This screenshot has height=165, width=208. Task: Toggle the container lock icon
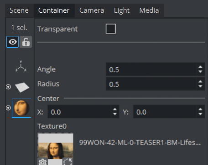tap(26, 42)
